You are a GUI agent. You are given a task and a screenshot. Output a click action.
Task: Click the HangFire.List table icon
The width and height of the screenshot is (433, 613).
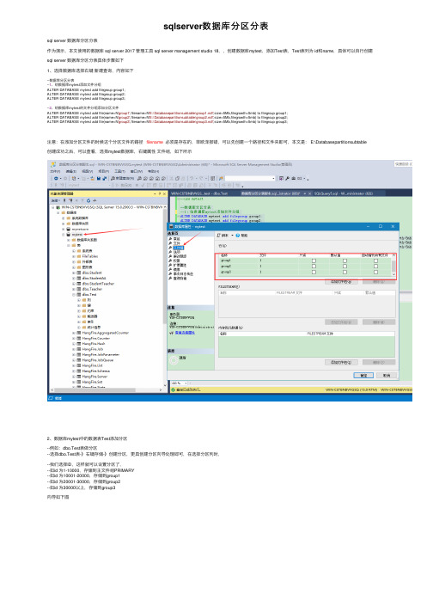78,366
